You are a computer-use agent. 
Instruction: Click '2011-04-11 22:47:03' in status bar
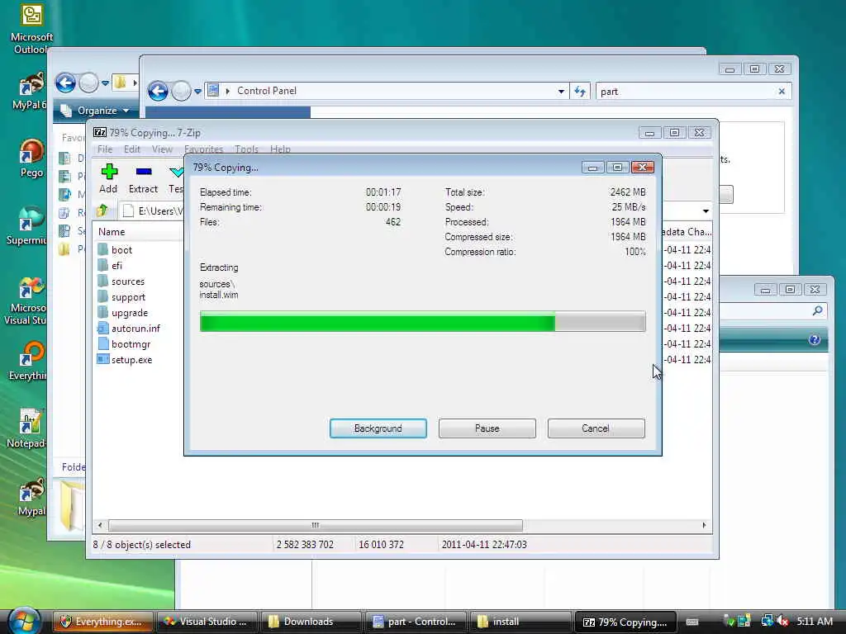click(x=484, y=545)
